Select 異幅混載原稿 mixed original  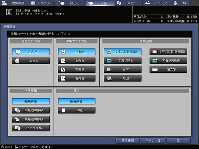(x=31, y=119)
